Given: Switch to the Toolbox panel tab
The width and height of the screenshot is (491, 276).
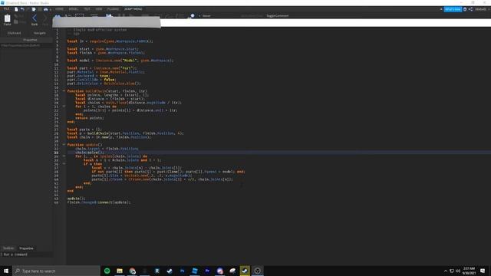Looking at the screenshot, I should tap(8, 248).
